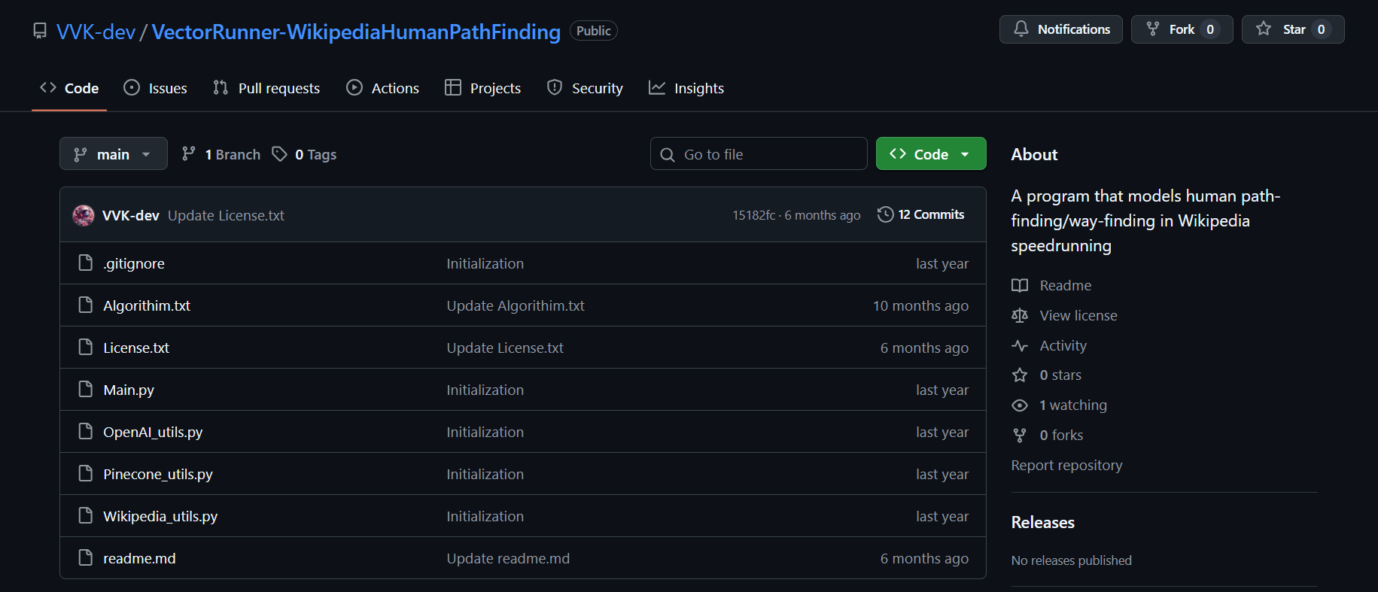The height and width of the screenshot is (592, 1378).
Task: Click the Update Algorithim.txt commit message
Action: [x=516, y=305]
